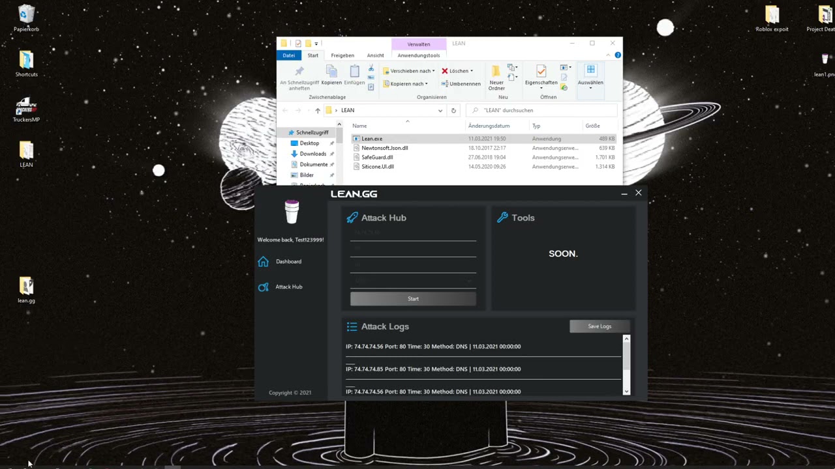835x469 pixels.
Task: Select Desktop in Explorer navigation pane
Action: tap(309, 143)
